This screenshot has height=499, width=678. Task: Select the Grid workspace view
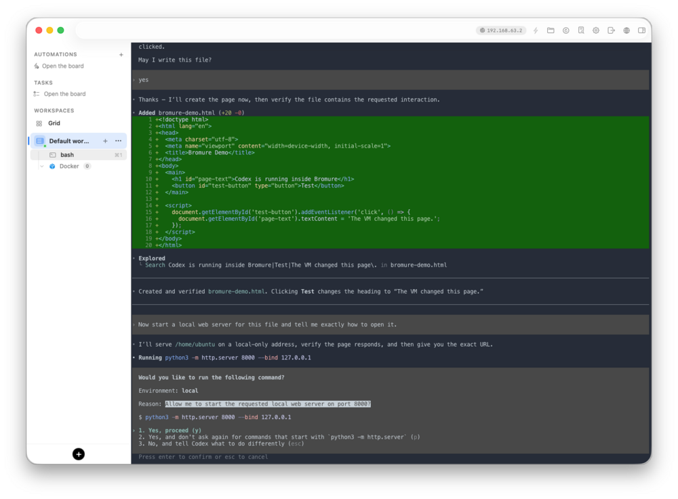(54, 123)
